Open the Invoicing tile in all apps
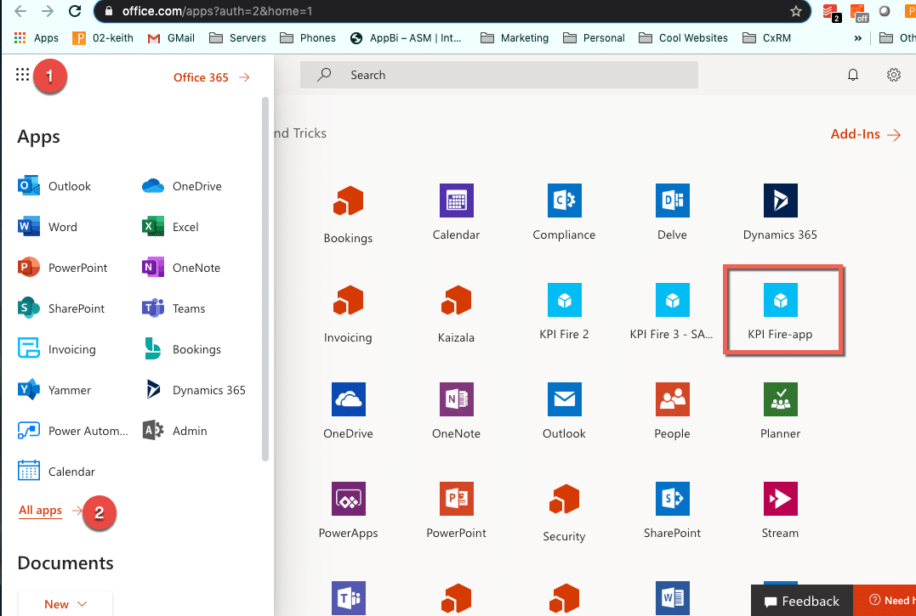This screenshot has width=916, height=616. click(x=348, y=314)
